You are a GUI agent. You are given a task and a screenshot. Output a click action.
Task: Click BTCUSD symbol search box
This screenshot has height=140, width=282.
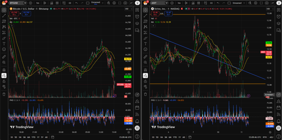coord(18,3)
